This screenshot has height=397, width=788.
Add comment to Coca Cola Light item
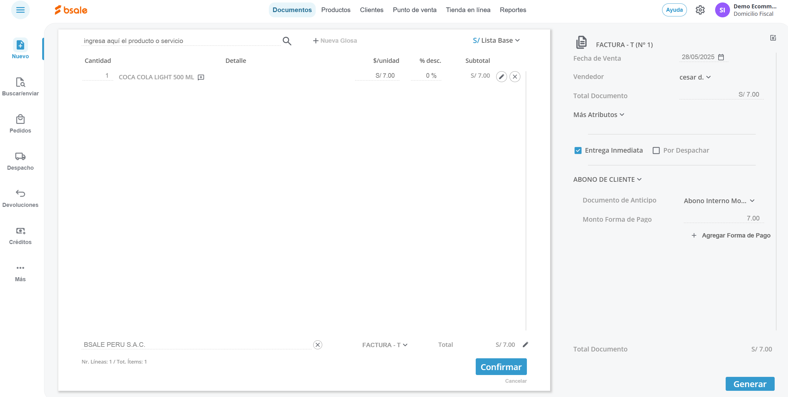201,77
